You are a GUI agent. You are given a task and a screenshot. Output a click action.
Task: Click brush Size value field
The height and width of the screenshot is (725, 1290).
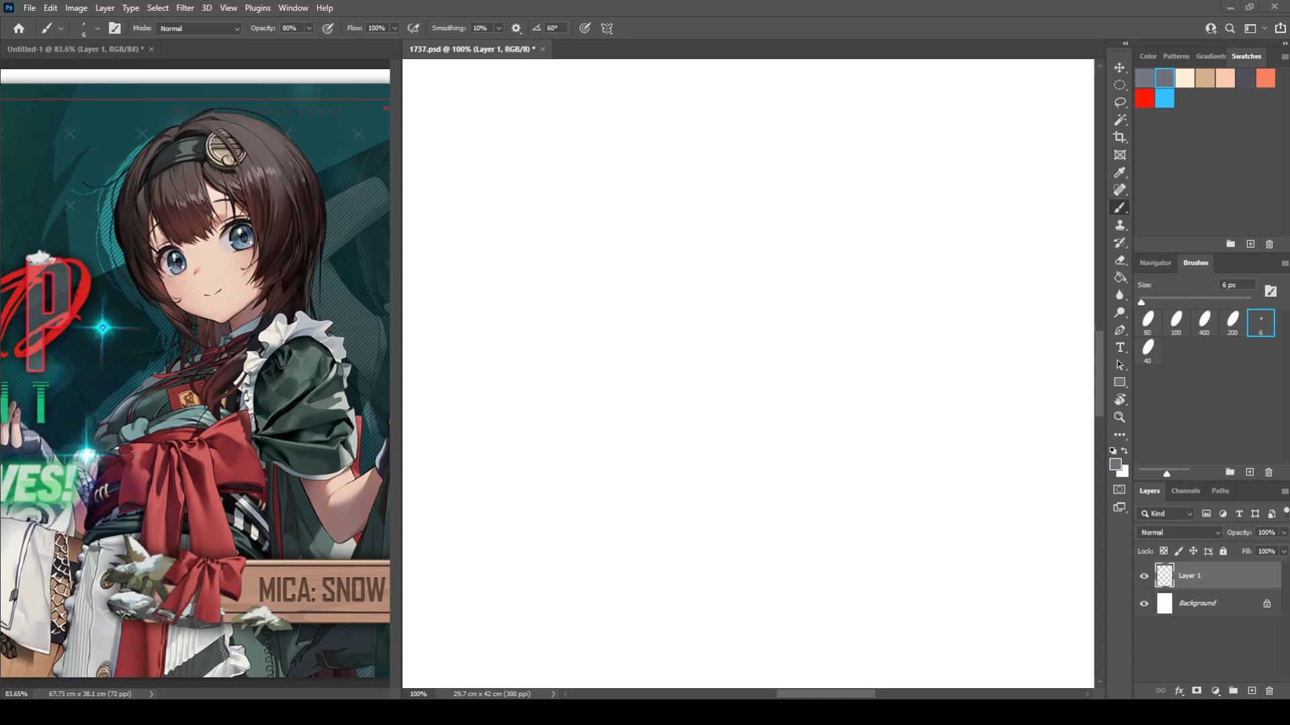coord(1237,285)
